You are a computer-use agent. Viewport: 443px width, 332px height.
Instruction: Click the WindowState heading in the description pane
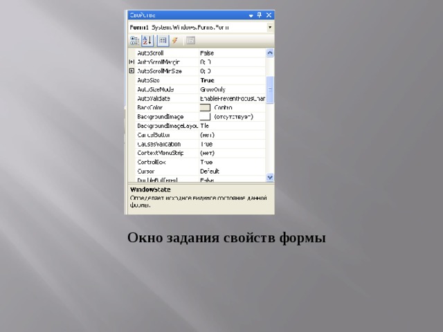(x=150, y=190)
